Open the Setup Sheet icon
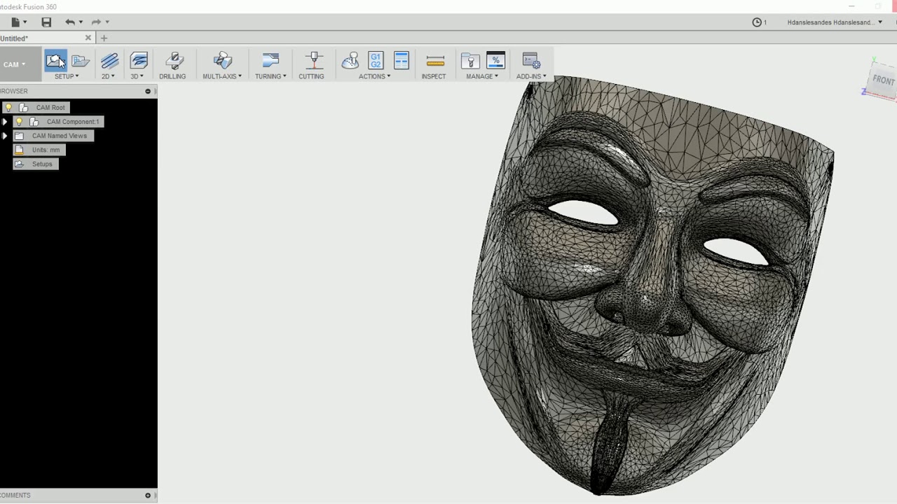 [401, 61]
